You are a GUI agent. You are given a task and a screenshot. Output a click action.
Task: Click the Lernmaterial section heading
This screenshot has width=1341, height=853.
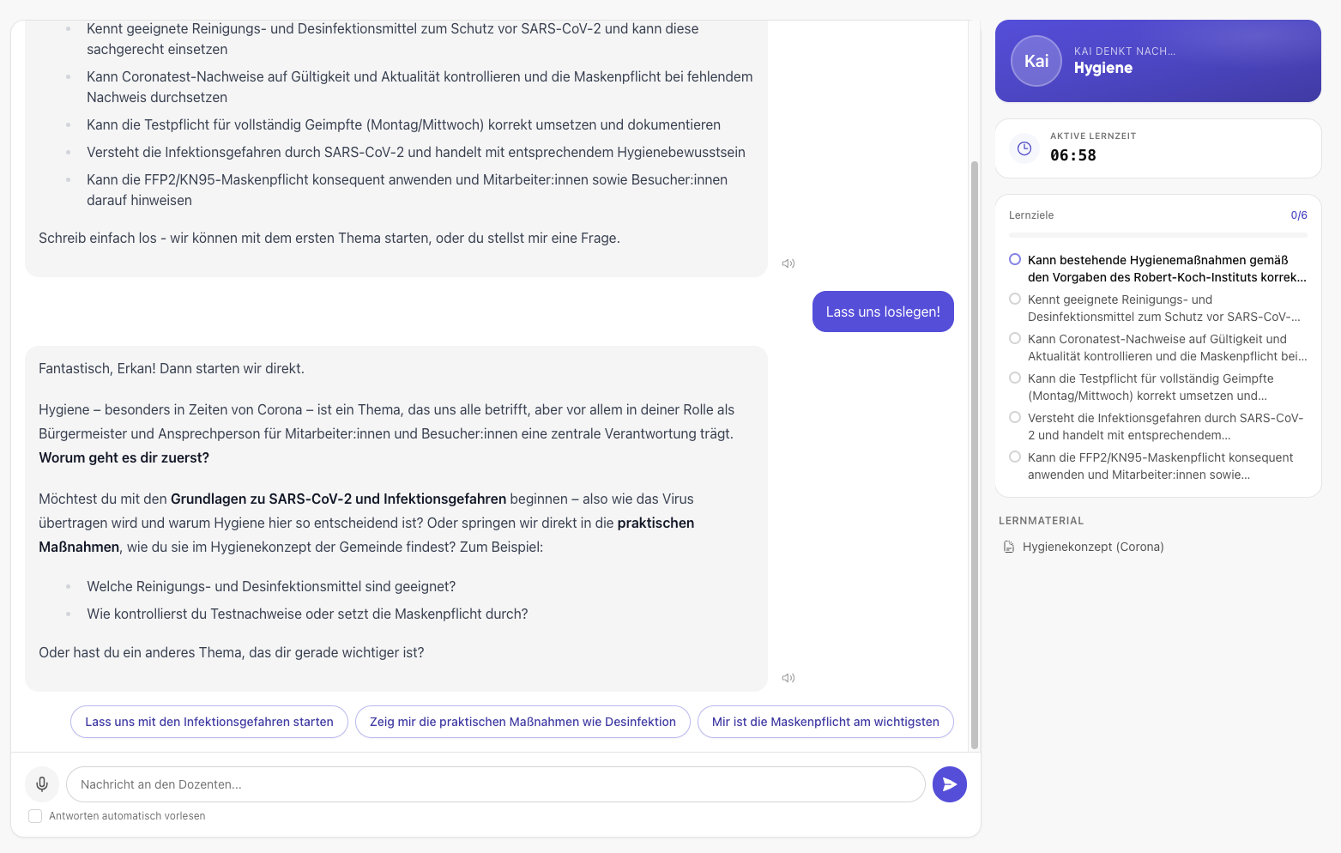pos(1041,520)
